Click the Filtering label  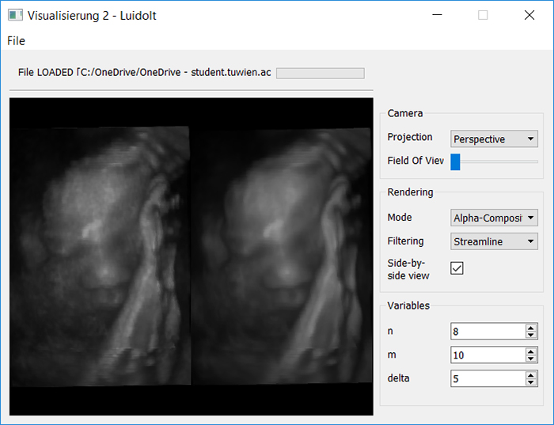pyautogui.click(x=405, y=241)
